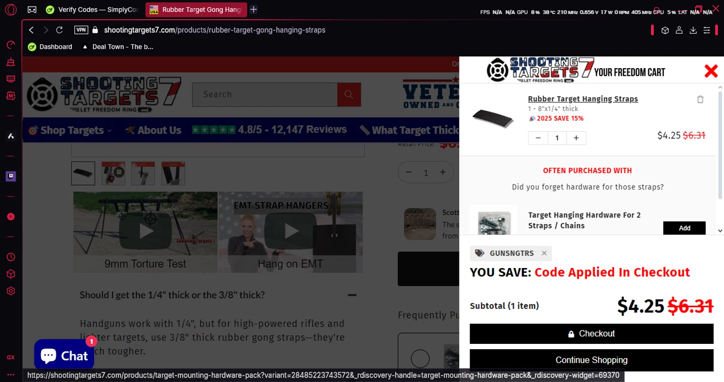This screenshot has height=382, width=724.
Task: Open the Deal Town bookmark
Action: (x=117, y=47)
